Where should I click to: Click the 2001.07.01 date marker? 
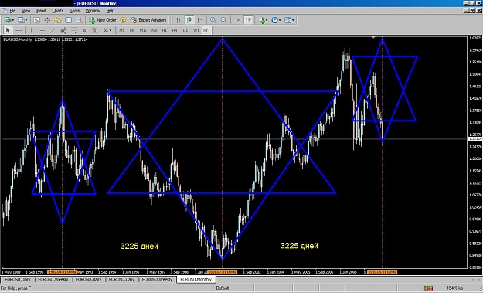(222, 272)
